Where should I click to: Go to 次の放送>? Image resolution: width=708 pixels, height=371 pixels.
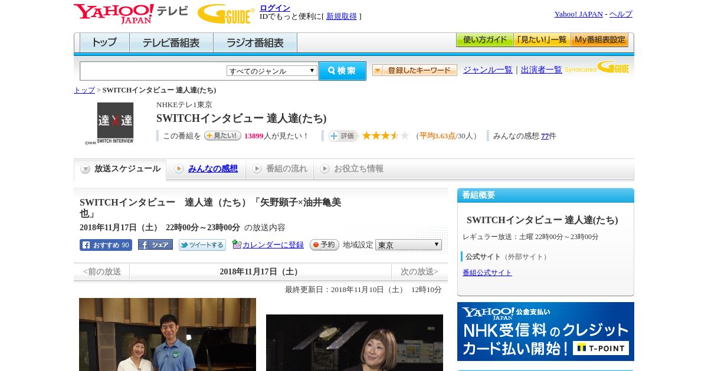(x=419, y=271)
